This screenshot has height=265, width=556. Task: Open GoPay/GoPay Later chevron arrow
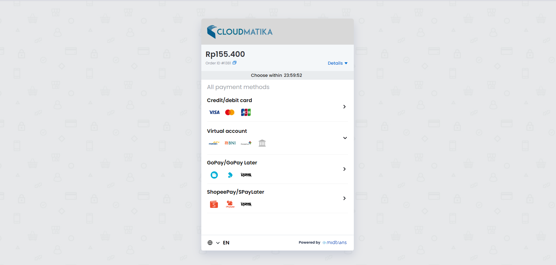pyautogui.click(x=345, y=169)
